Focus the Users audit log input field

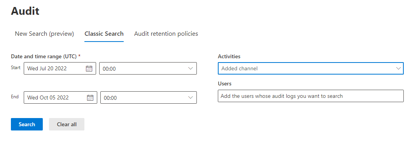(311, 96)
